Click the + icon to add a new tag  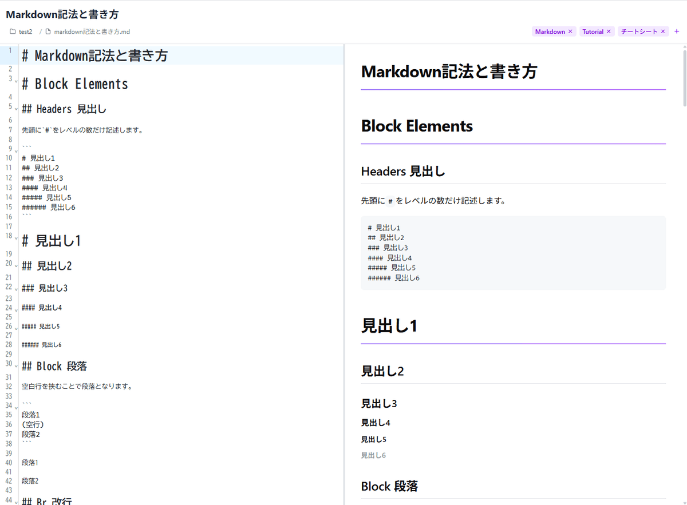676,31
